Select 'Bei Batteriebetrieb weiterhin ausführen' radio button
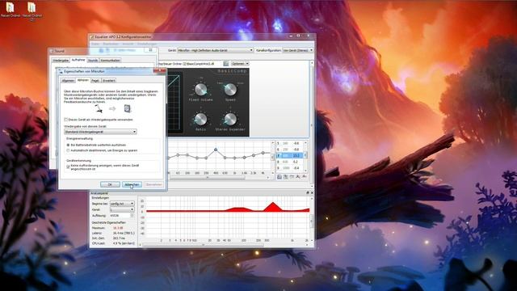The width and height of the screenshot is (517, 291). [x=68, y=145]
